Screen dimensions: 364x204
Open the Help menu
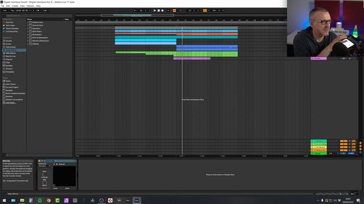tap(38, 6)
